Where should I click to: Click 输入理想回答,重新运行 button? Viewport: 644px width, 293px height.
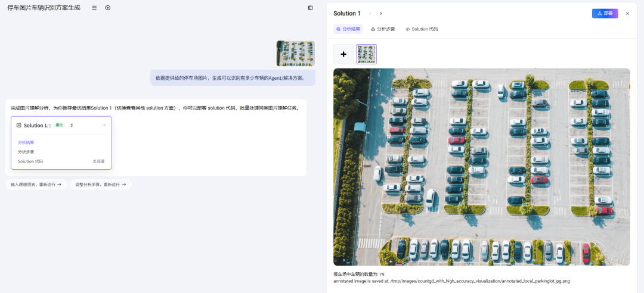[36, 184]
